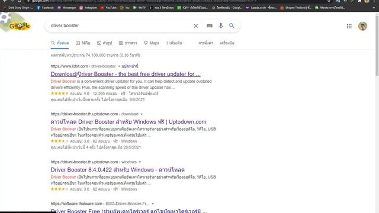The image size is (379, 213).
Task: Switch to the ข่าวสาร (News) tab
Action: coord(128,43)
